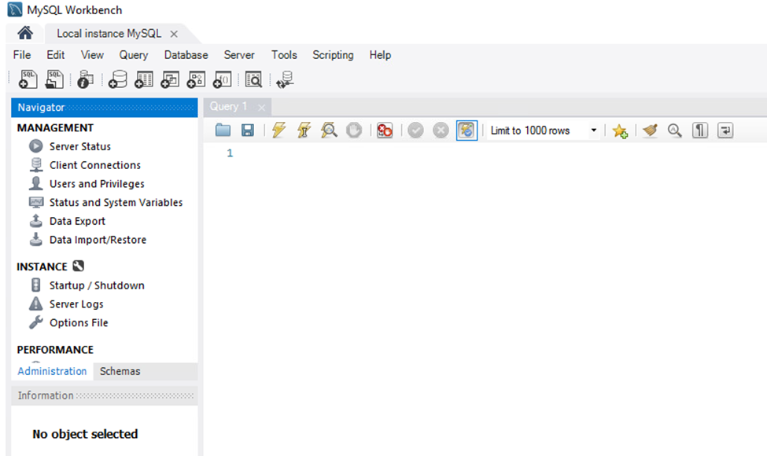The height and width of the screenshot is (456, 767).
Task: Open the File menu
Action: [22, 55]
